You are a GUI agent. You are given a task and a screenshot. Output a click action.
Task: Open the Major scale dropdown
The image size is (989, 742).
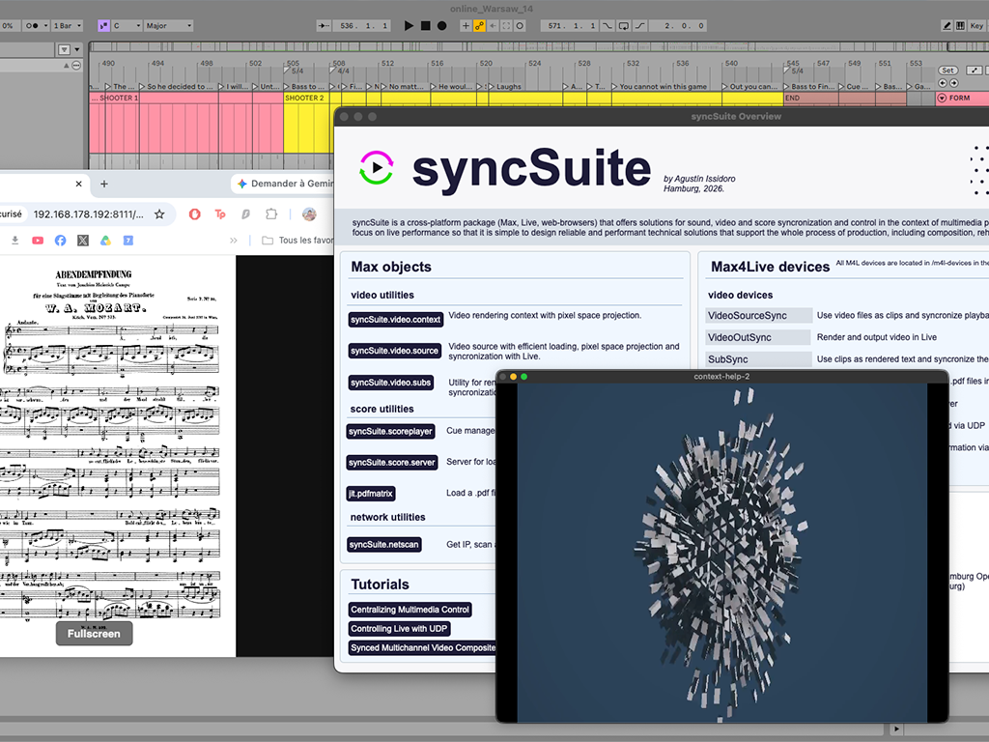168,26
